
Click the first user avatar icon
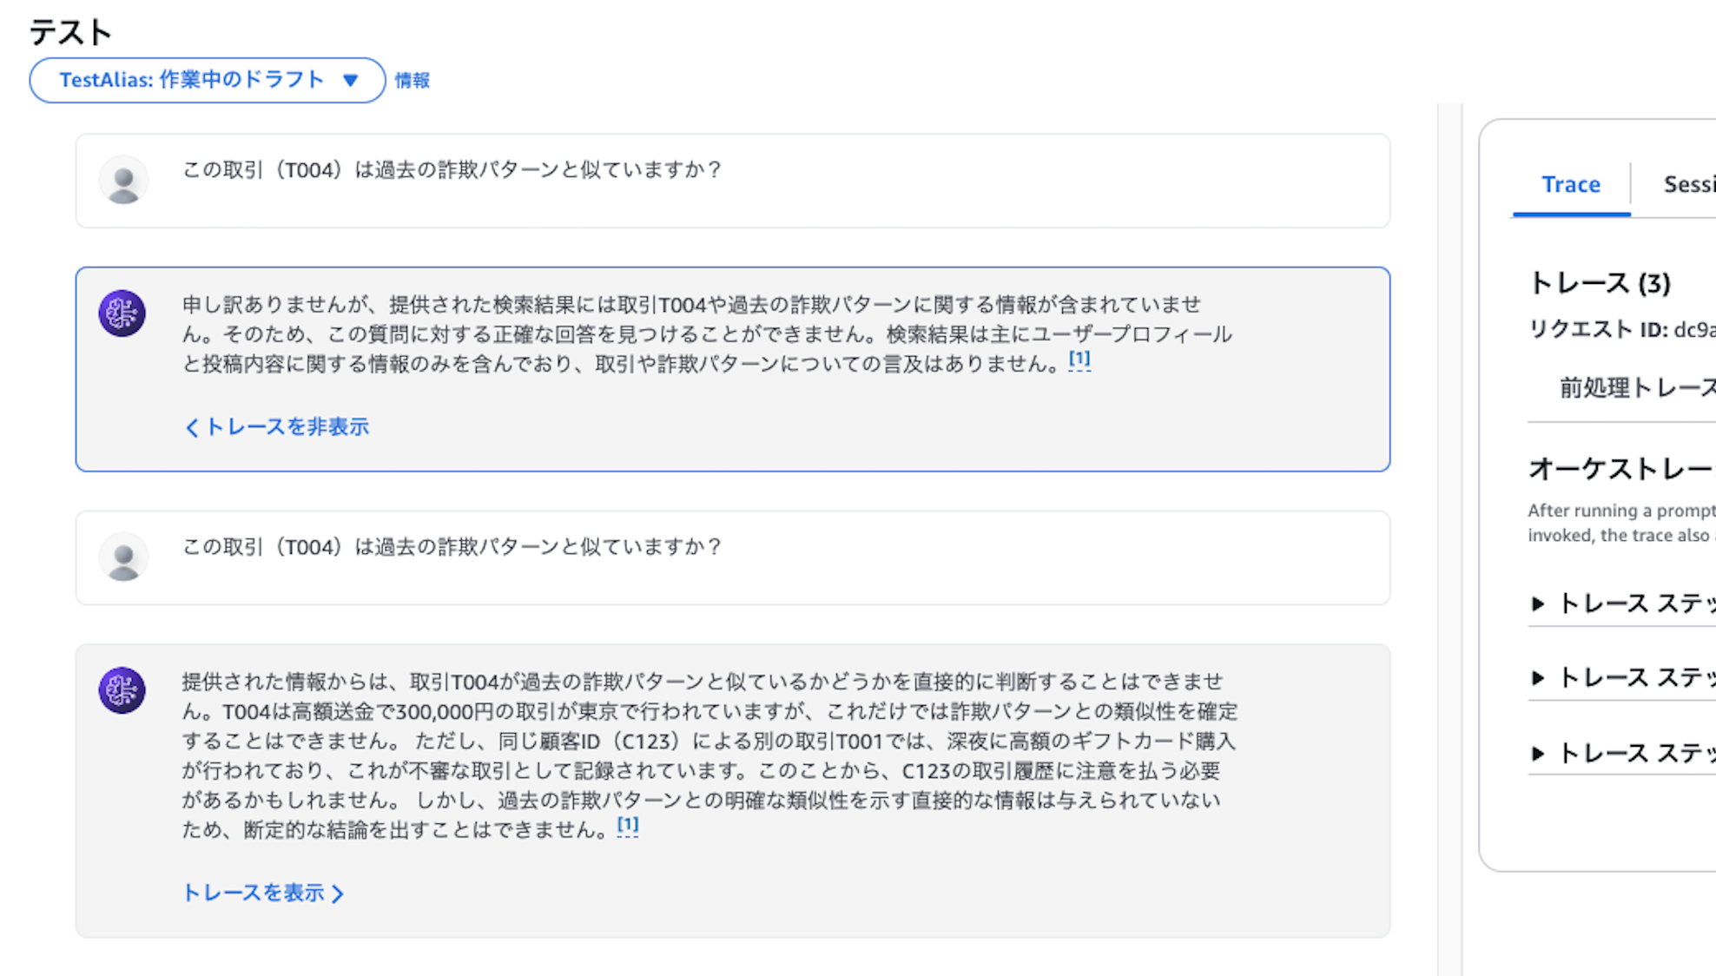point(123,180)
